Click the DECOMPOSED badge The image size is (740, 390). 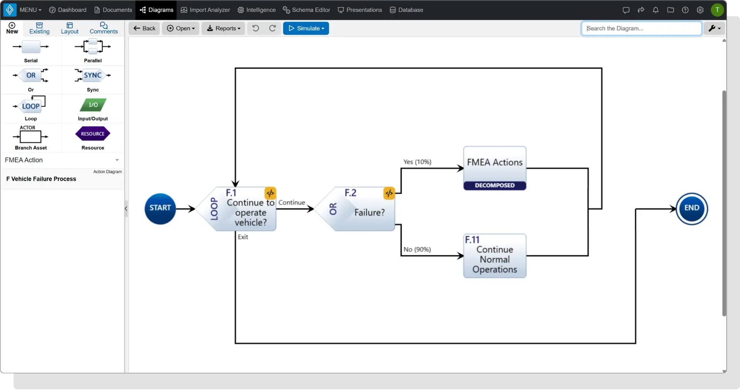point(495,186)
